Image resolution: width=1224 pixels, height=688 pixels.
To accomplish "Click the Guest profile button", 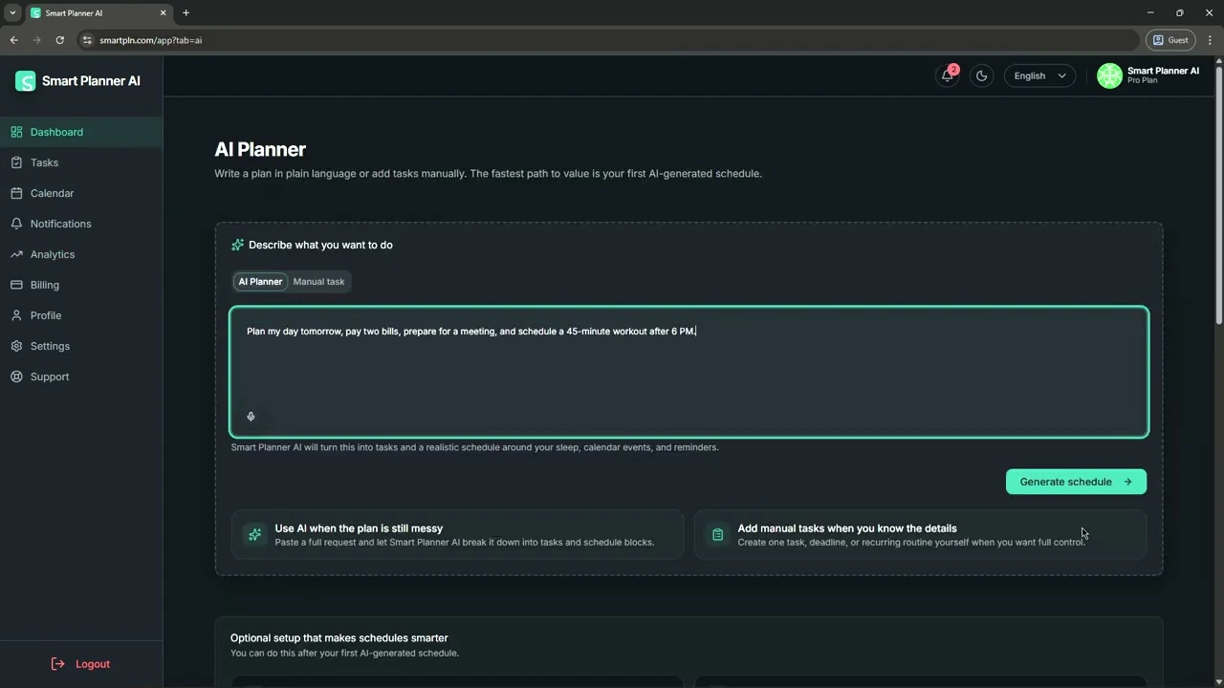I will tap(1169, 40).
